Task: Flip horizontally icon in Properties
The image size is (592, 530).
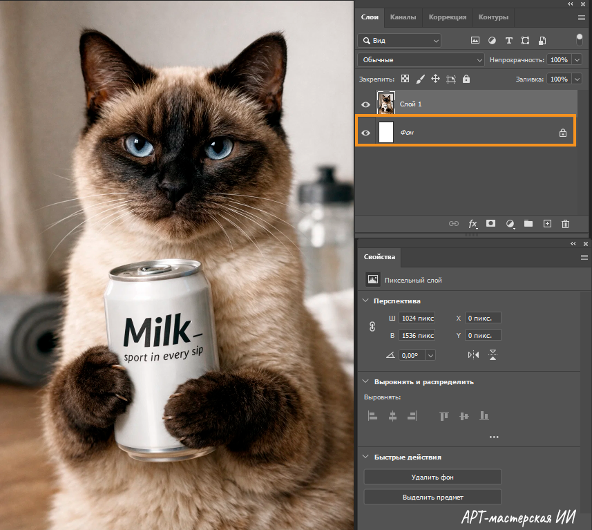Action: 473,354
